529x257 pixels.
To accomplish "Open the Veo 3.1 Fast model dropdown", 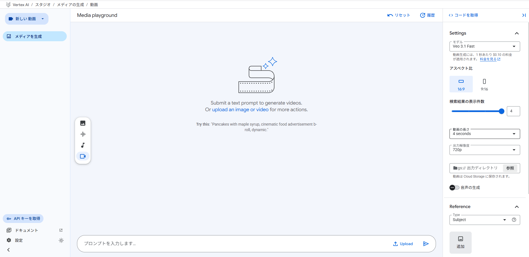I will point(484,46).
